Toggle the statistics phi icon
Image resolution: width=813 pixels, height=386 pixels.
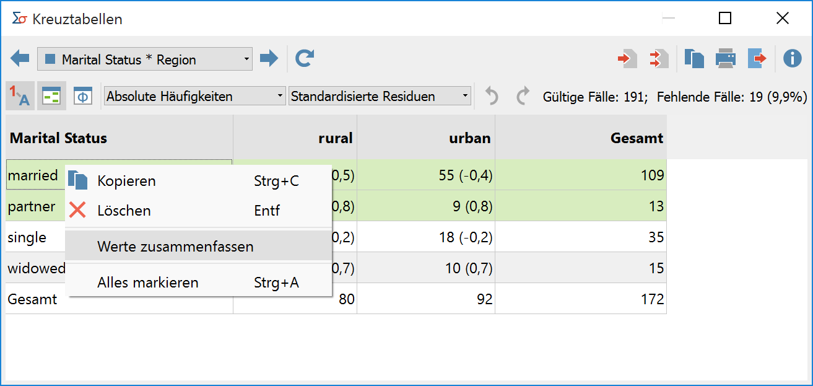click(83, 96)
